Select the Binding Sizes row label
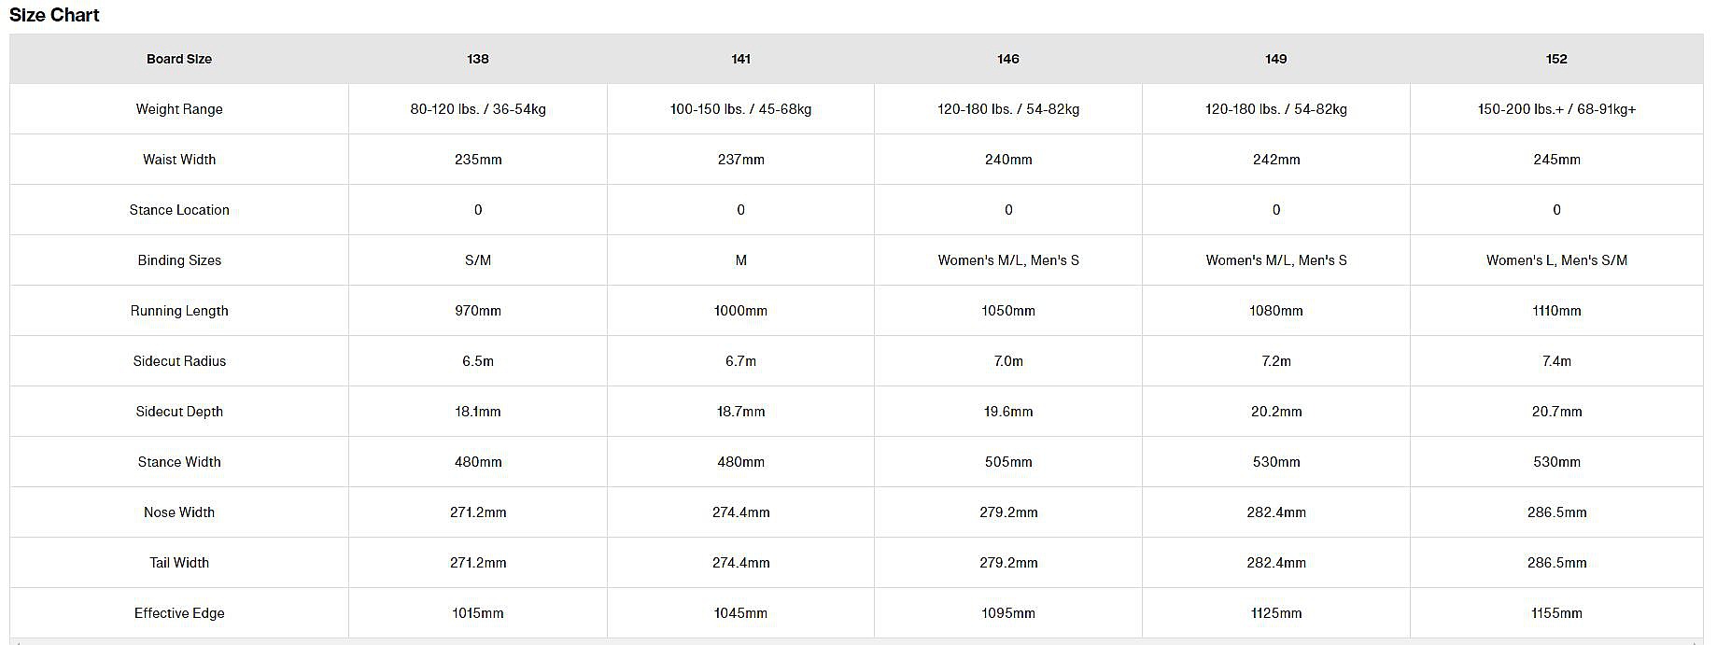 179,260
